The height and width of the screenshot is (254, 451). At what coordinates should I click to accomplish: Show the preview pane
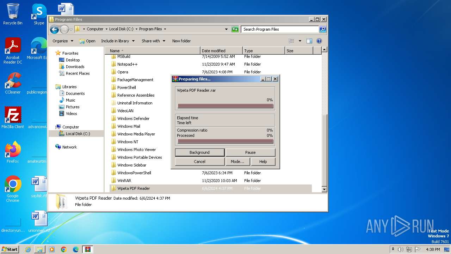[309, 41]
